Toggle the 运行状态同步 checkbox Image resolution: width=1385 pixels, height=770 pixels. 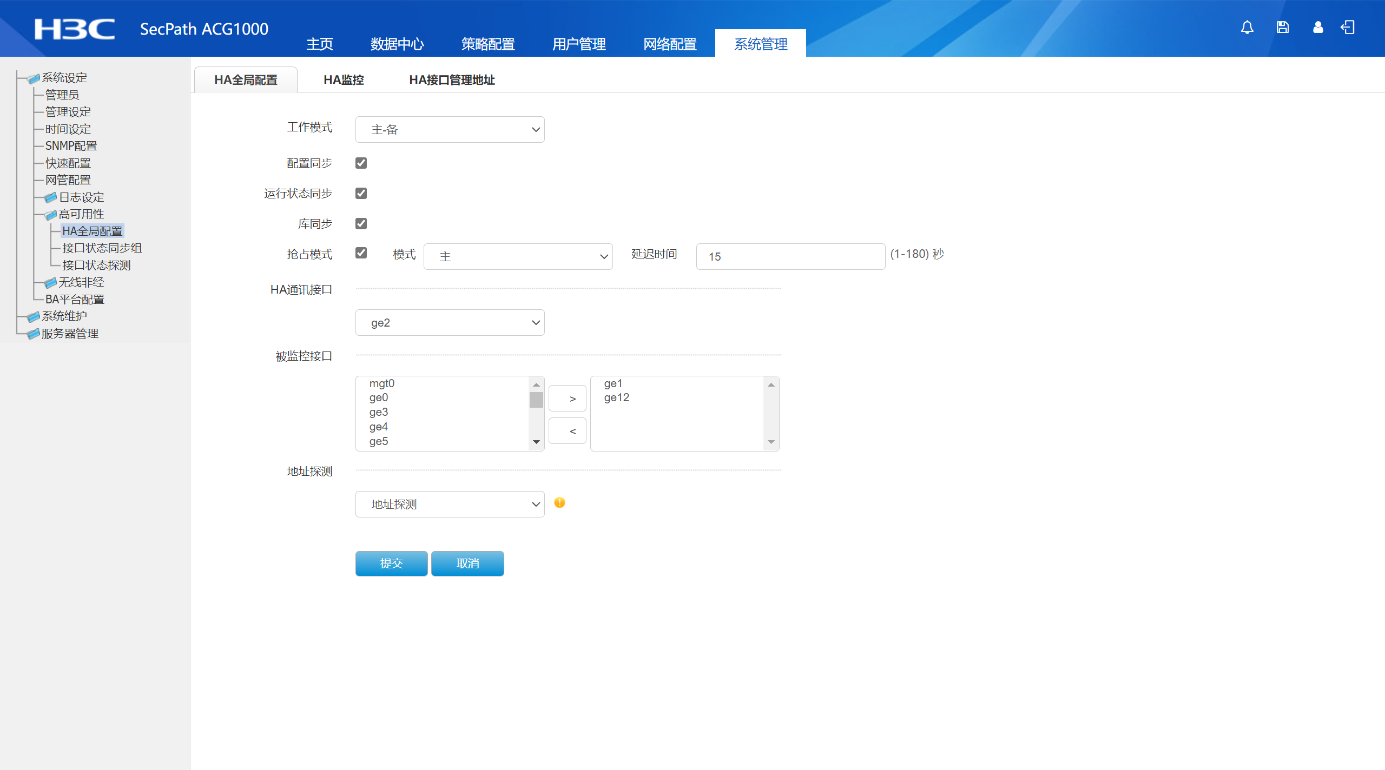click(x=361, y=193)
